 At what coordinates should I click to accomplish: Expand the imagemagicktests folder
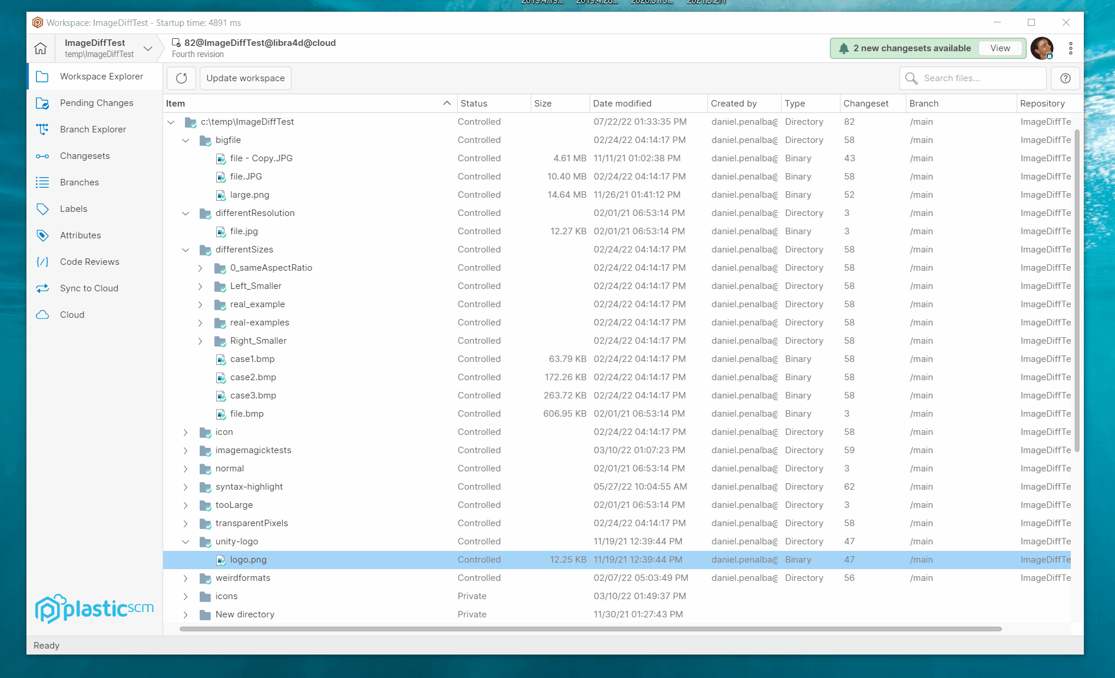[x=186, y=450]
